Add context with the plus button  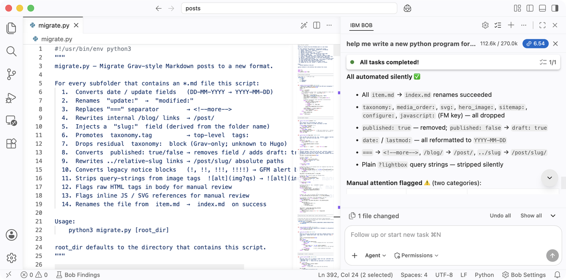(355, 256)
